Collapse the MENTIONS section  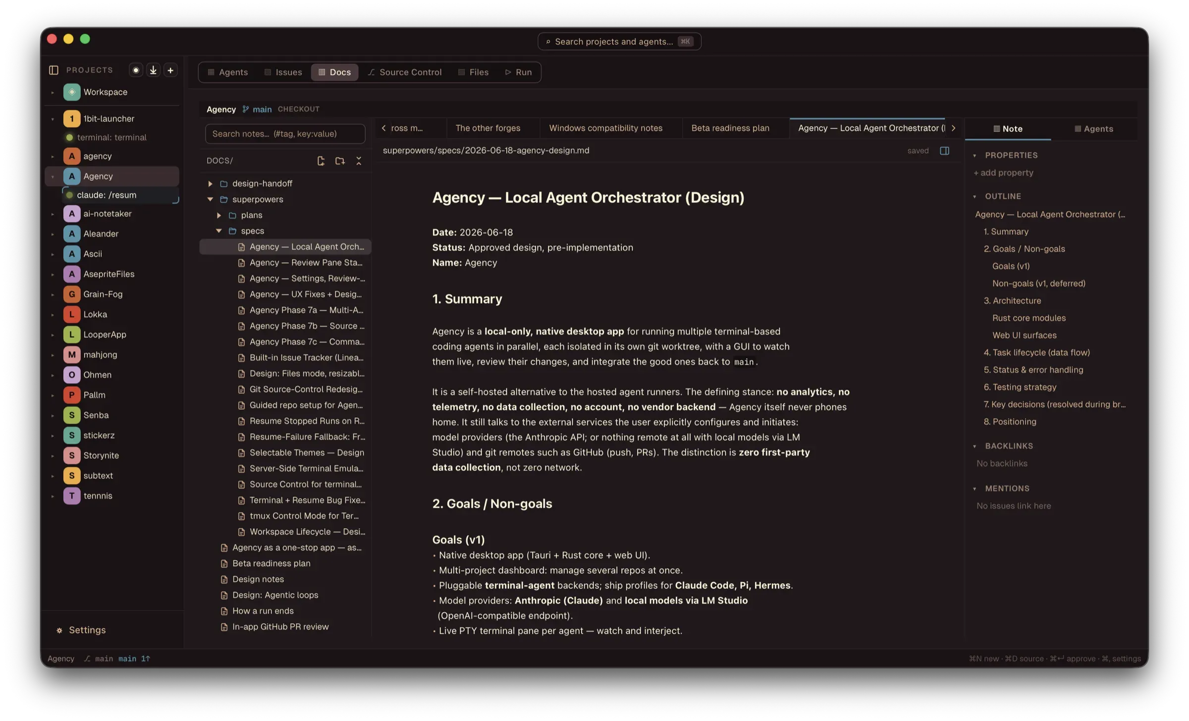pos(974,489)
